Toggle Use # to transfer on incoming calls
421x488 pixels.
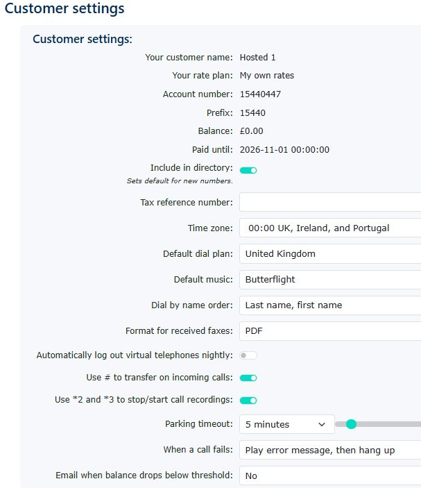coord(248,378)
